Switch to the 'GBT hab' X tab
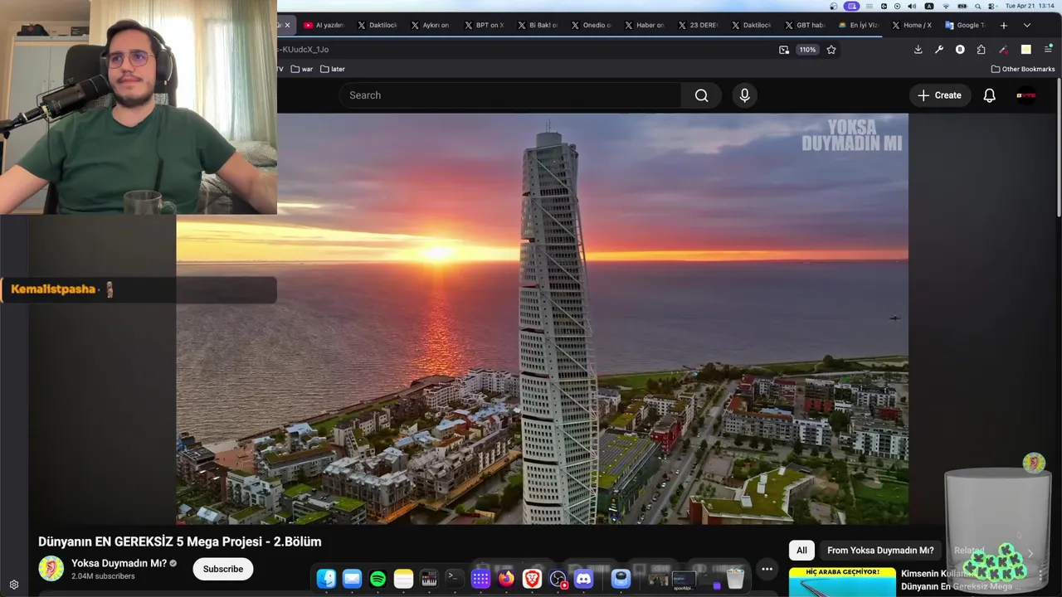The height and width of the screenshot is (597, 1062). pyautogui.click(x=805, y=25)
